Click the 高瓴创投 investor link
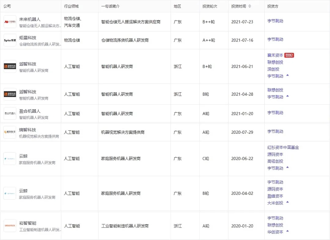The width and height of the screenshot is (330, 240). (275, 161)
